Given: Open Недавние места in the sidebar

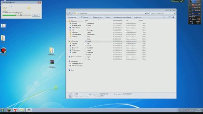Looking at the screenshot, I should pos(76,25).
